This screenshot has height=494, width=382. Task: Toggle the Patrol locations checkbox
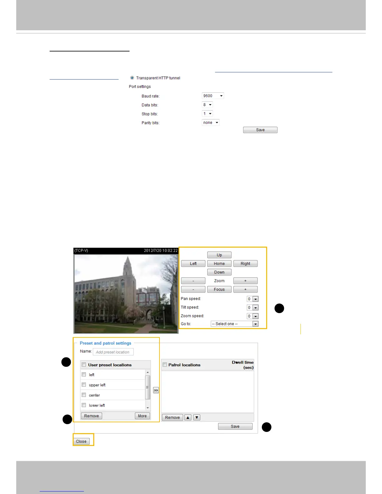(165, 365)
